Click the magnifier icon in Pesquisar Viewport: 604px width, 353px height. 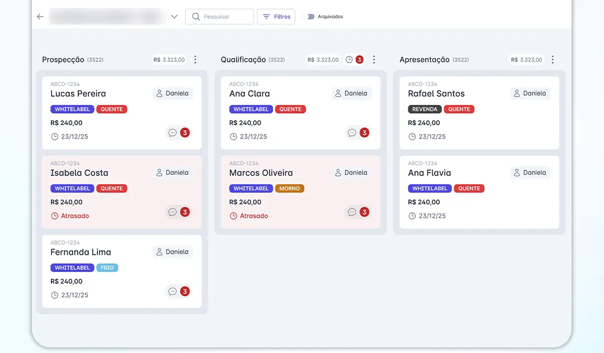pos(196,17)
